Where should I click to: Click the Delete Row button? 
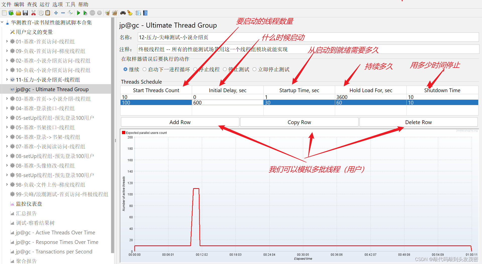coord(418,122)
